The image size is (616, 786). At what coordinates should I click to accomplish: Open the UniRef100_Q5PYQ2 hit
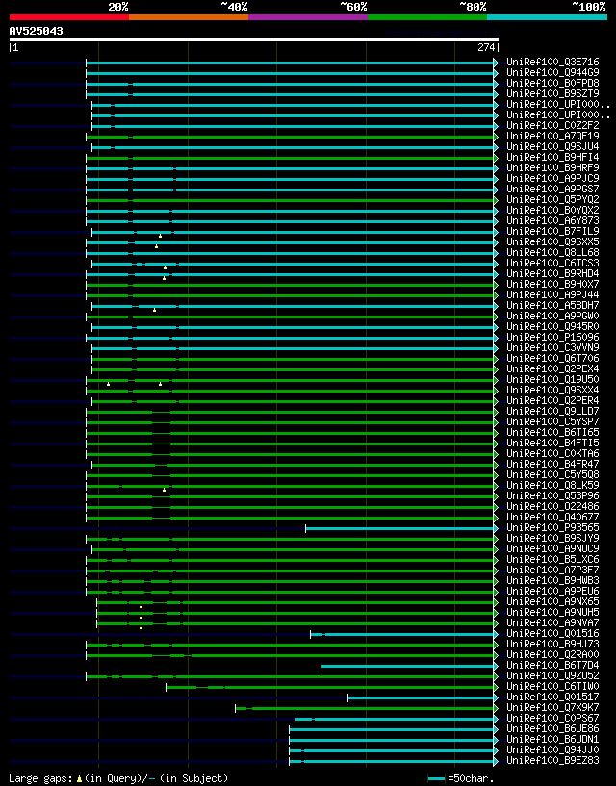pos(552,199)
